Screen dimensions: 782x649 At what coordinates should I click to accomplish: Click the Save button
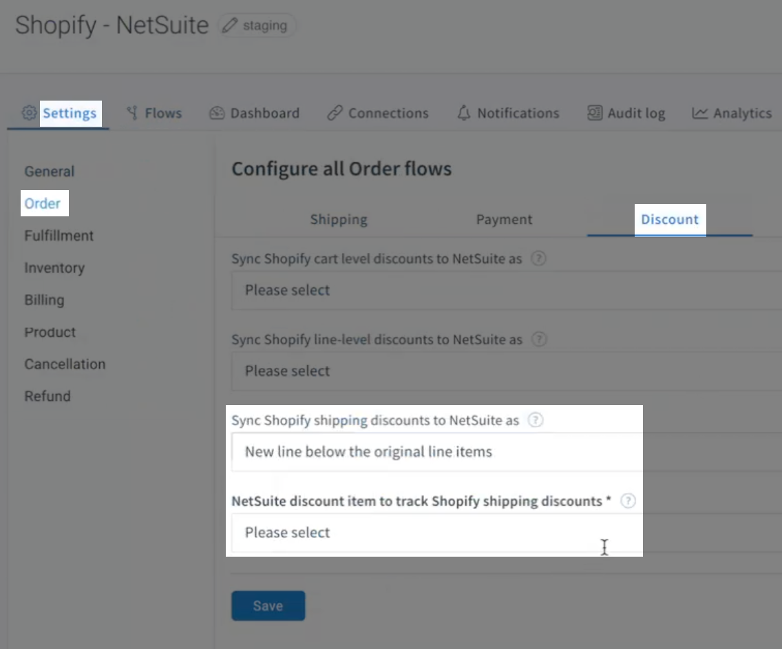tap(268, 606)
